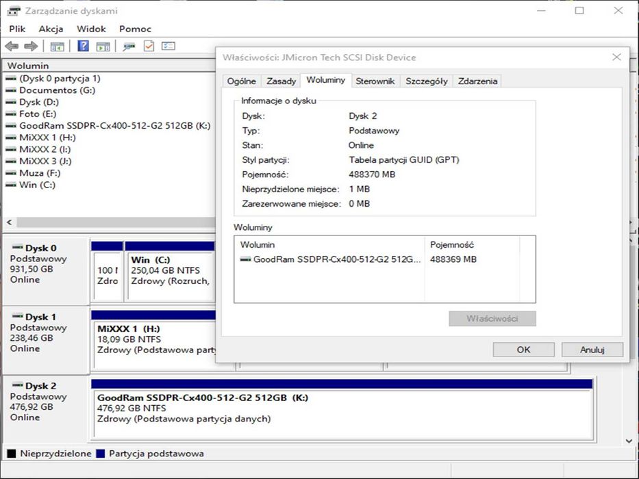Select MiXXX 1 (H:) partition block on Dysk 1

point(155,339)
